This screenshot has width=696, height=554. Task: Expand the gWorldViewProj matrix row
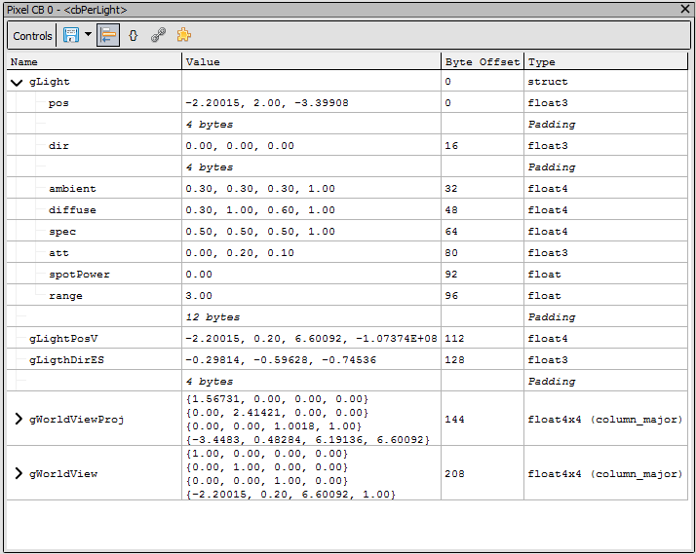(x=19, y=419)
